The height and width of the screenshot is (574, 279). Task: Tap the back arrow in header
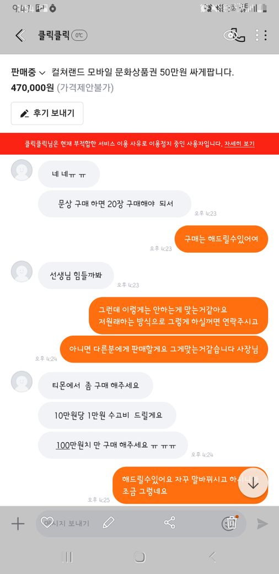[20, 35]
